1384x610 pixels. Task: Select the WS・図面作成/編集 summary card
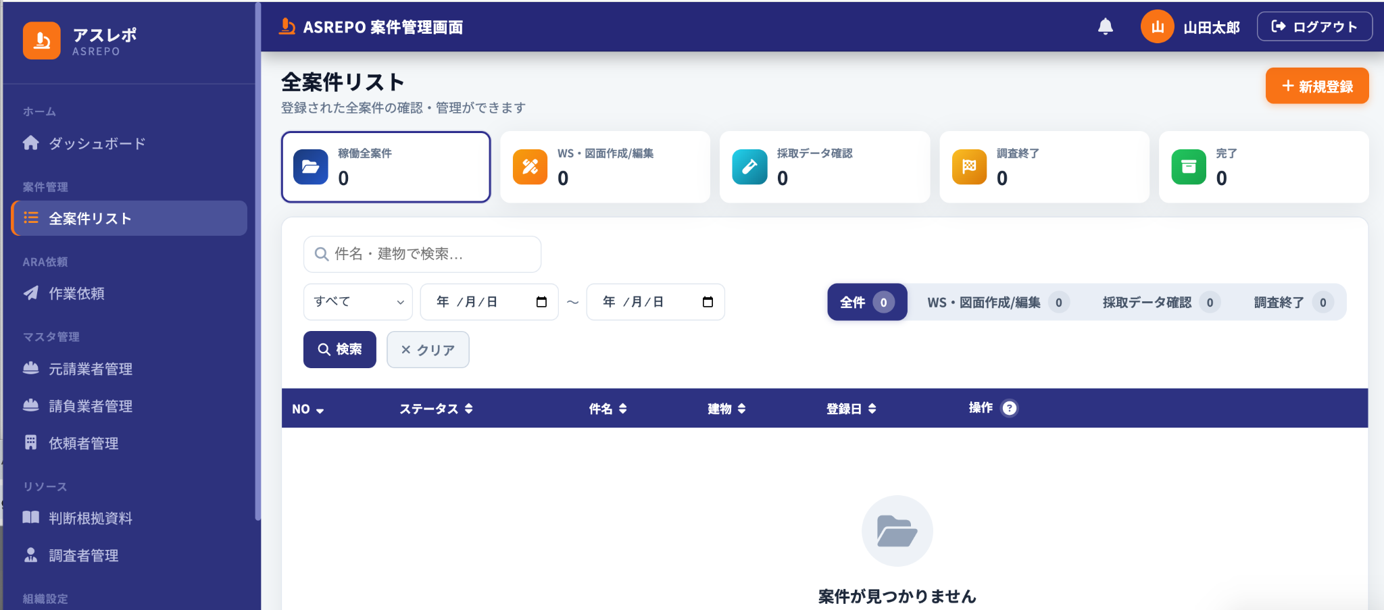[x=605, y=167]
